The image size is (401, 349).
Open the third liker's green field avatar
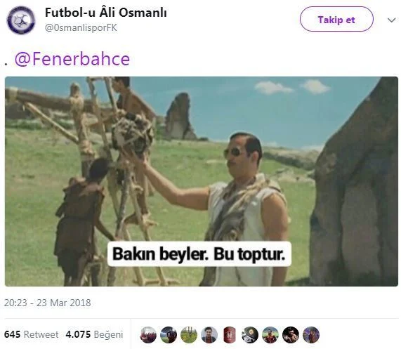(189, 335)
